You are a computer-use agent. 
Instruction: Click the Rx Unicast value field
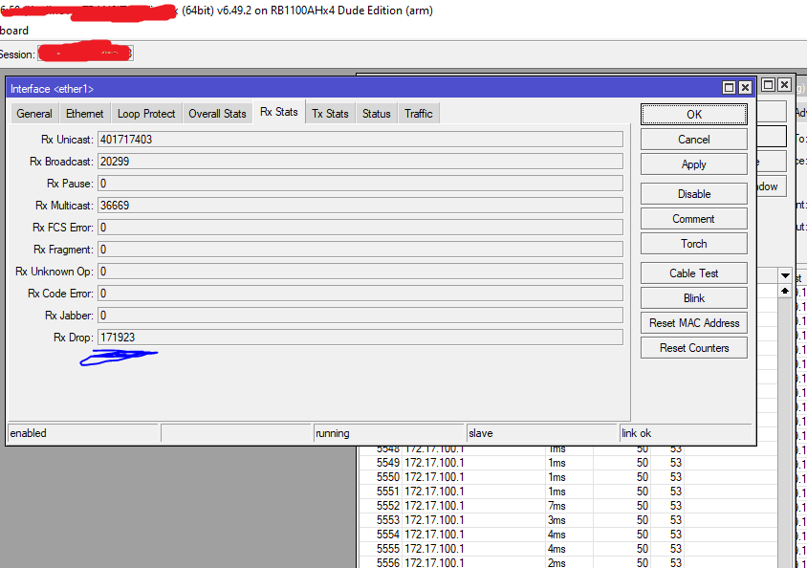click(x=360, y=140)
